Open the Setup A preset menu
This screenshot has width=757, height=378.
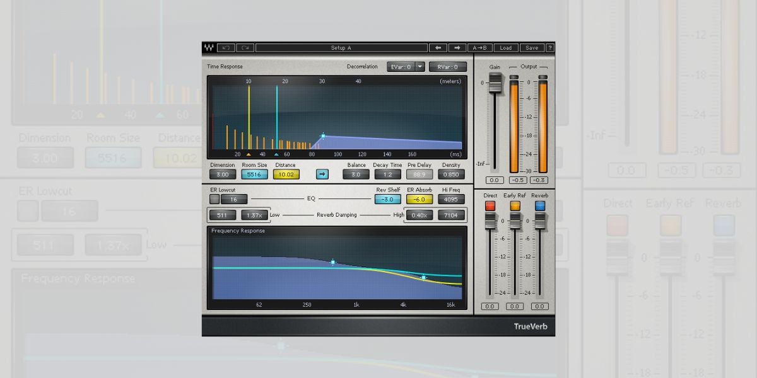tap(341, 48)
